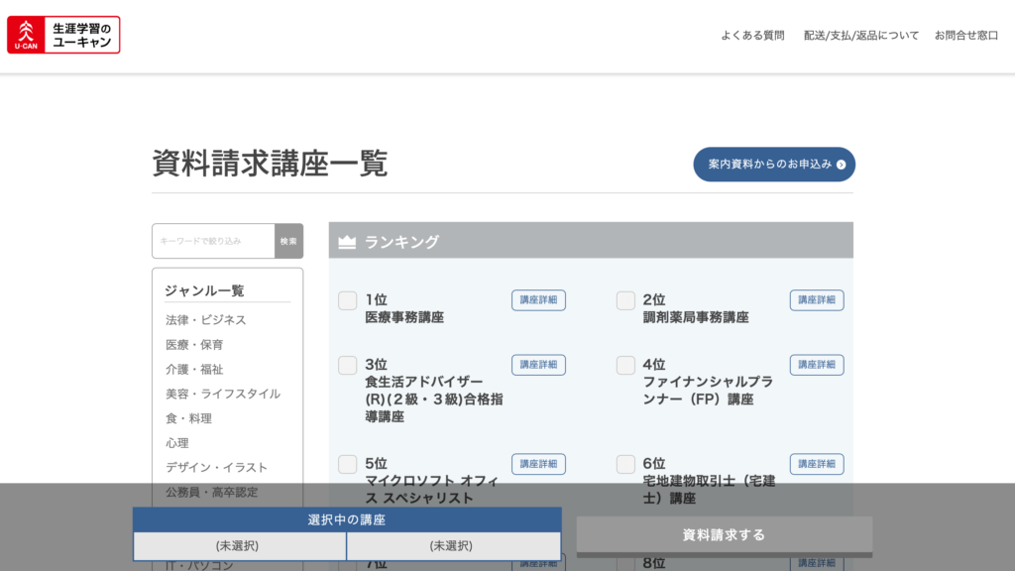Check the 5位 マイクロソフト オフィス checkbox
Screen dimensions: 1015x571
(348, 464)
